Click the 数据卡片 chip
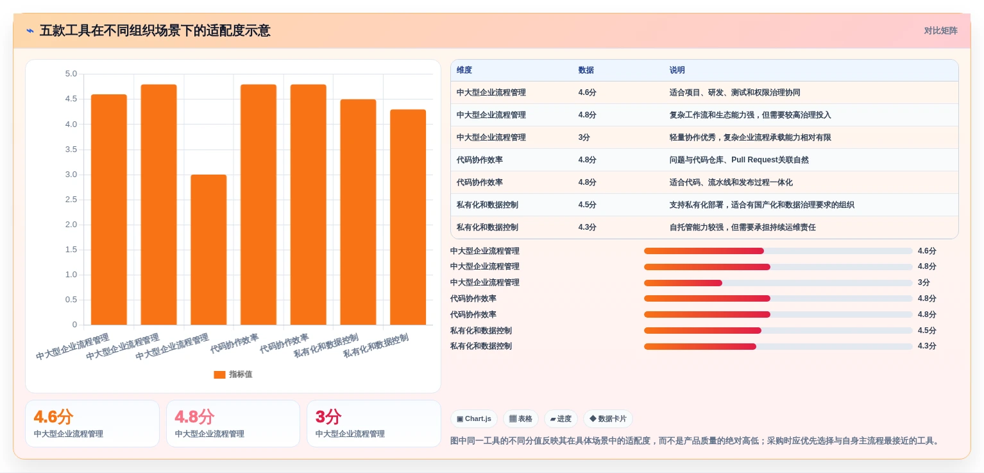 pos(608,419)
